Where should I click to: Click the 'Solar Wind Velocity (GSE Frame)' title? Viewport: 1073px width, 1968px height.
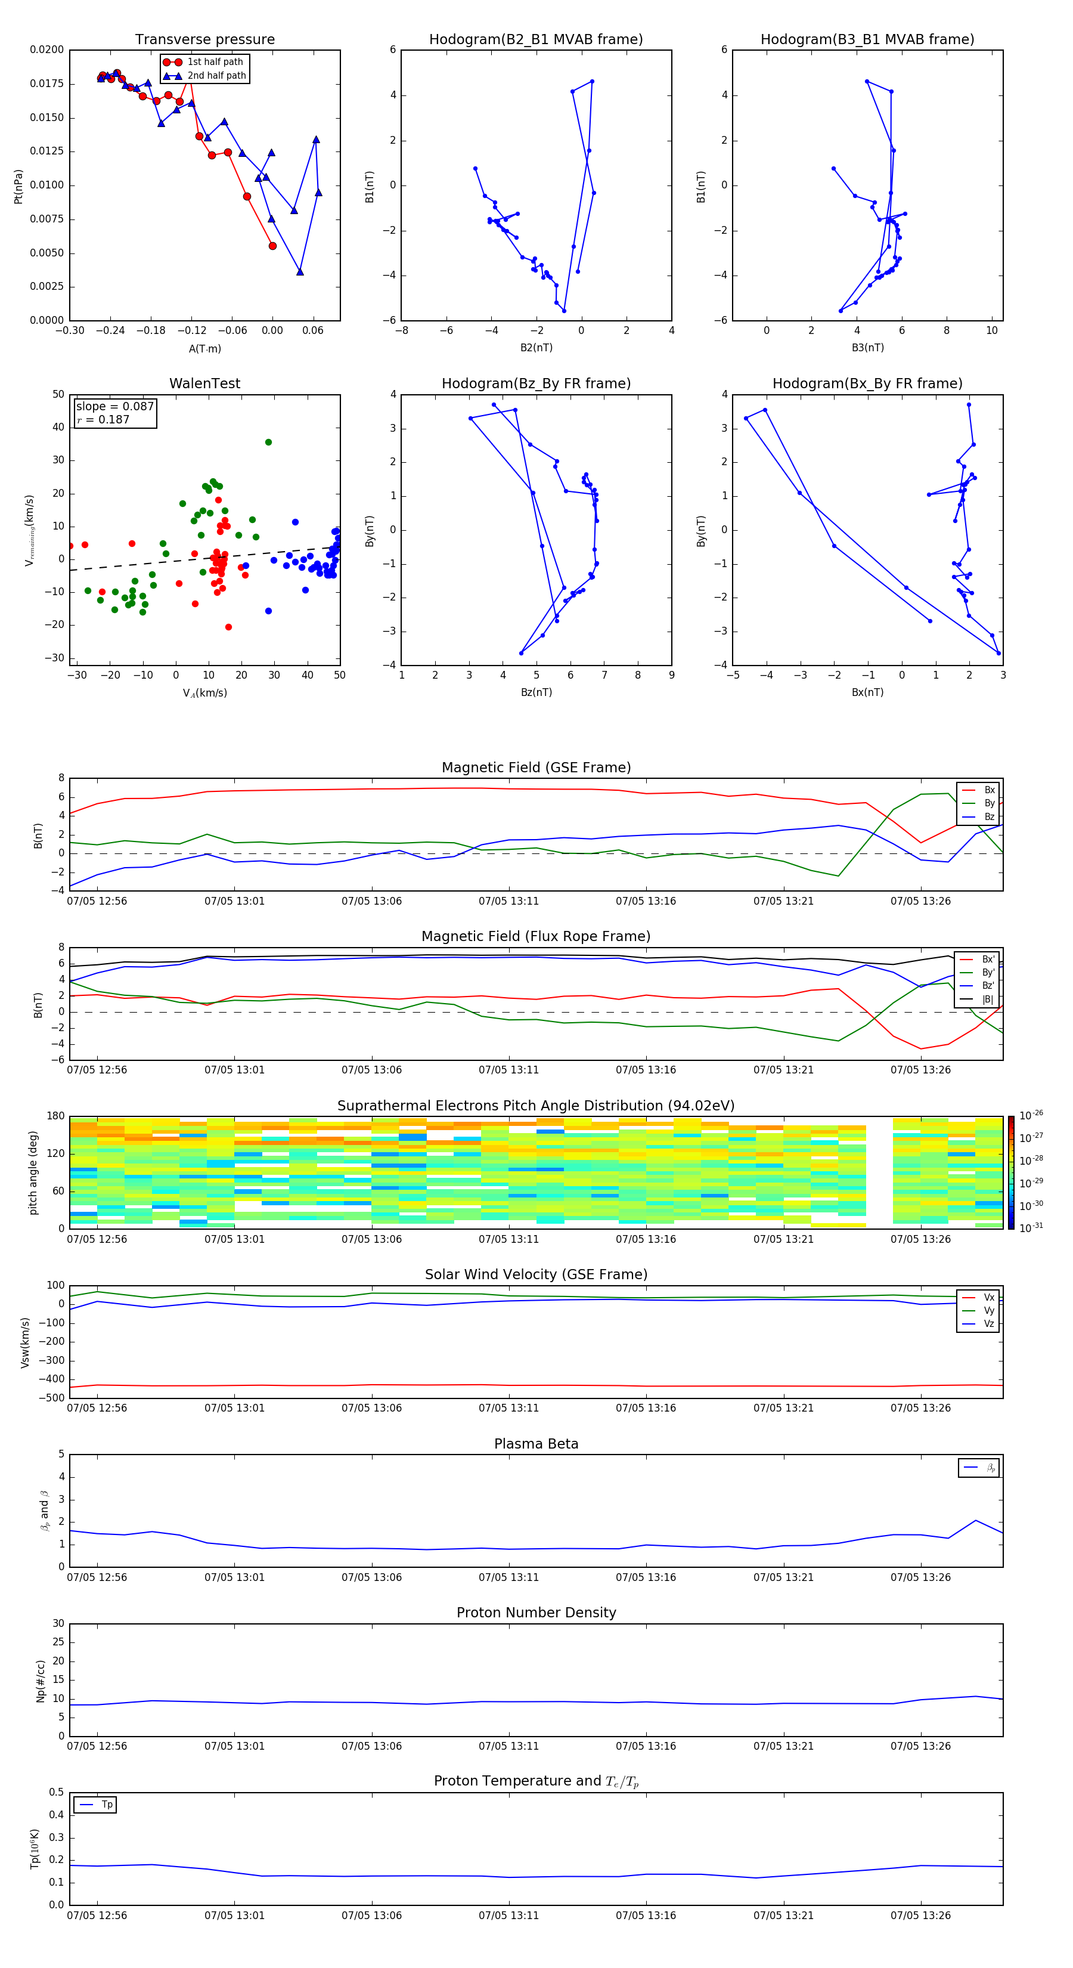coord(536,1274)
